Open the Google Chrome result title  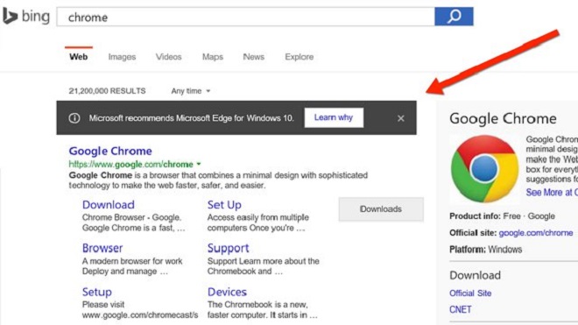(x=110, y=151)
